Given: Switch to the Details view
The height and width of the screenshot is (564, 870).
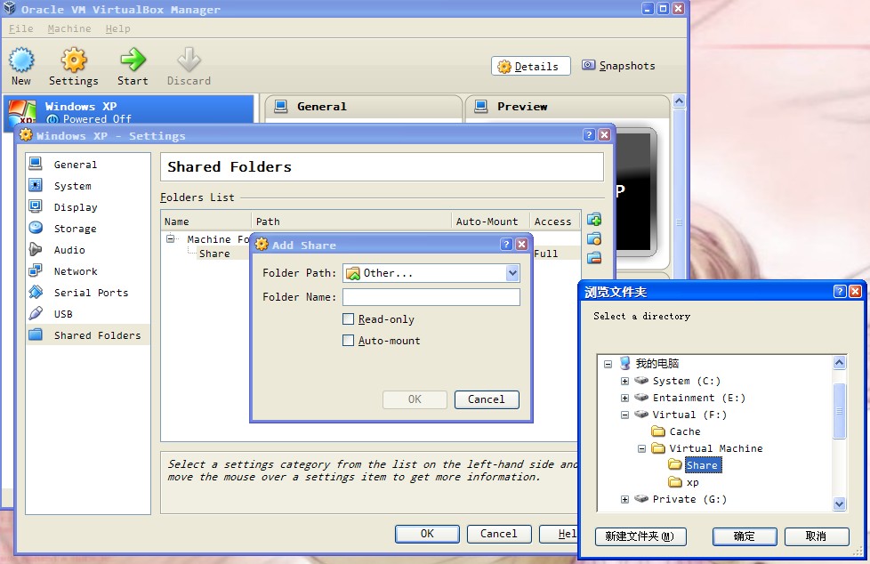Looking at the screenshot, I should click(530, 66).
